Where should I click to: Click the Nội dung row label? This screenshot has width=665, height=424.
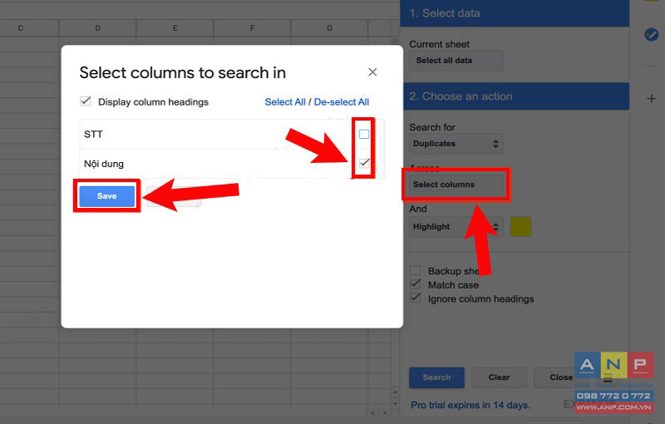point(103,164)
